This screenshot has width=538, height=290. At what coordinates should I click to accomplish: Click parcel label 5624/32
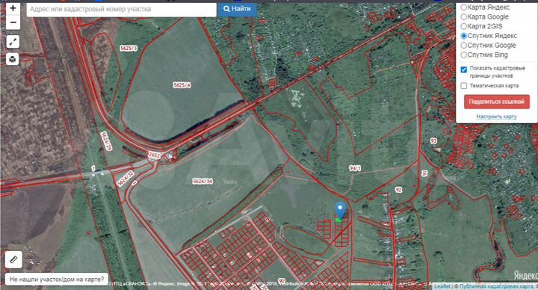tap(126, 179)
